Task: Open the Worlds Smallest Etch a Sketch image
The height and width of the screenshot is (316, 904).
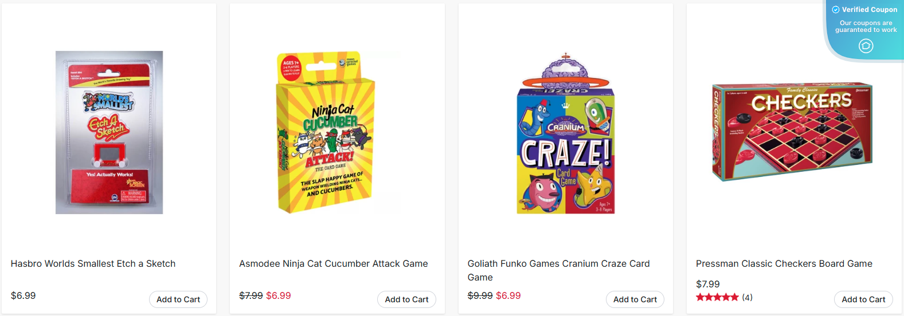Action: pos(109,132)
